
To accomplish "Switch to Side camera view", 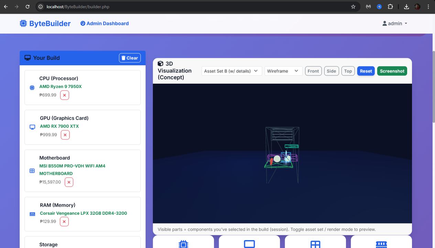I will pos(331,71).
